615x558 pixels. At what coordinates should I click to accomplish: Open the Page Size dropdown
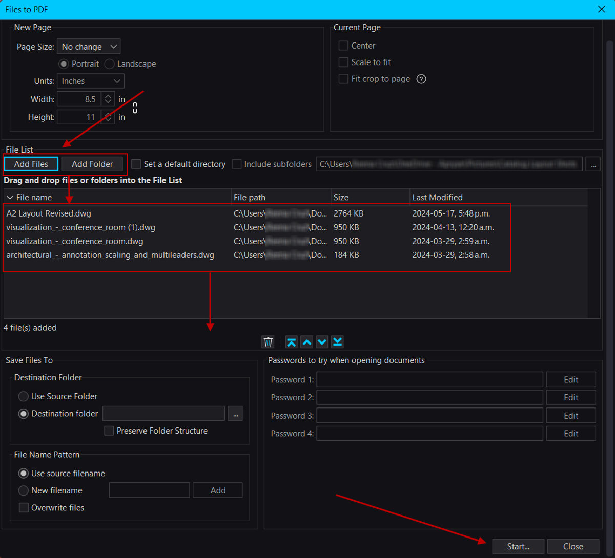click(x=88, y=46)
